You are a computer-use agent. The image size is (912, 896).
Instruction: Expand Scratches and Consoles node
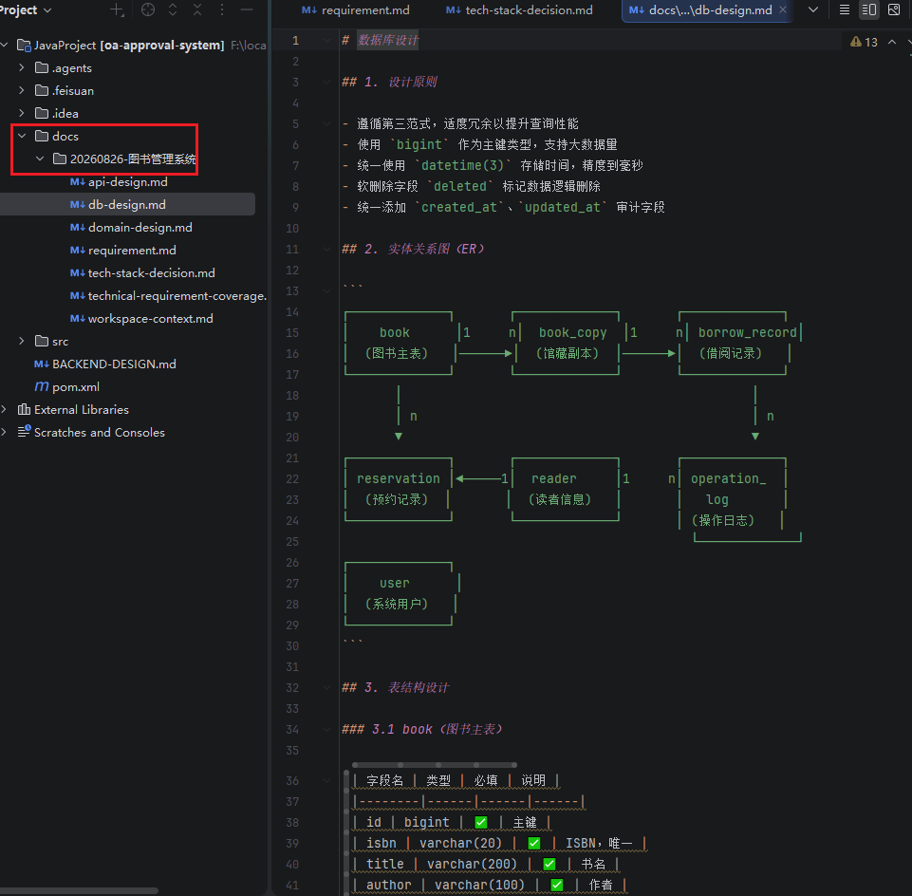tap(4, 432)
